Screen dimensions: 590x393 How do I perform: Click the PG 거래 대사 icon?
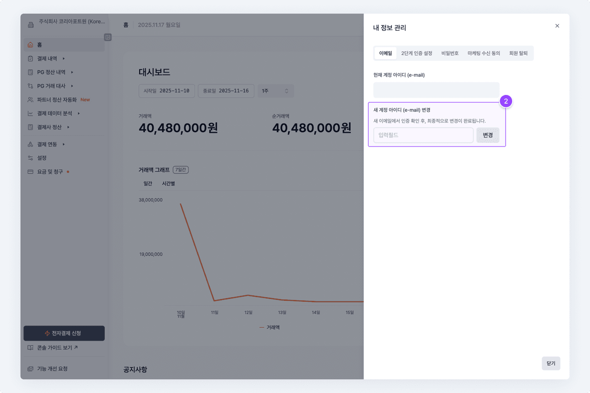(x=30, y=86)
